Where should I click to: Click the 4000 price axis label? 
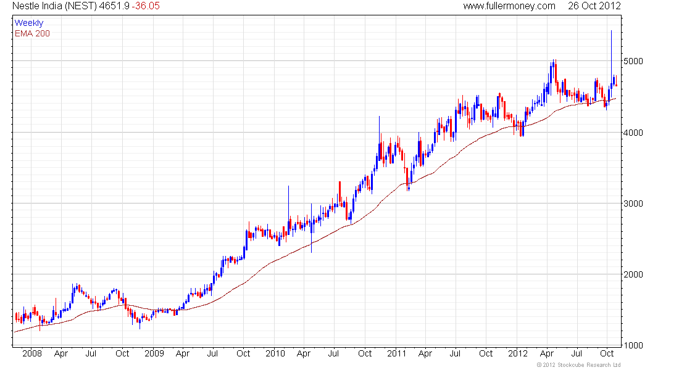pos(633,133)
